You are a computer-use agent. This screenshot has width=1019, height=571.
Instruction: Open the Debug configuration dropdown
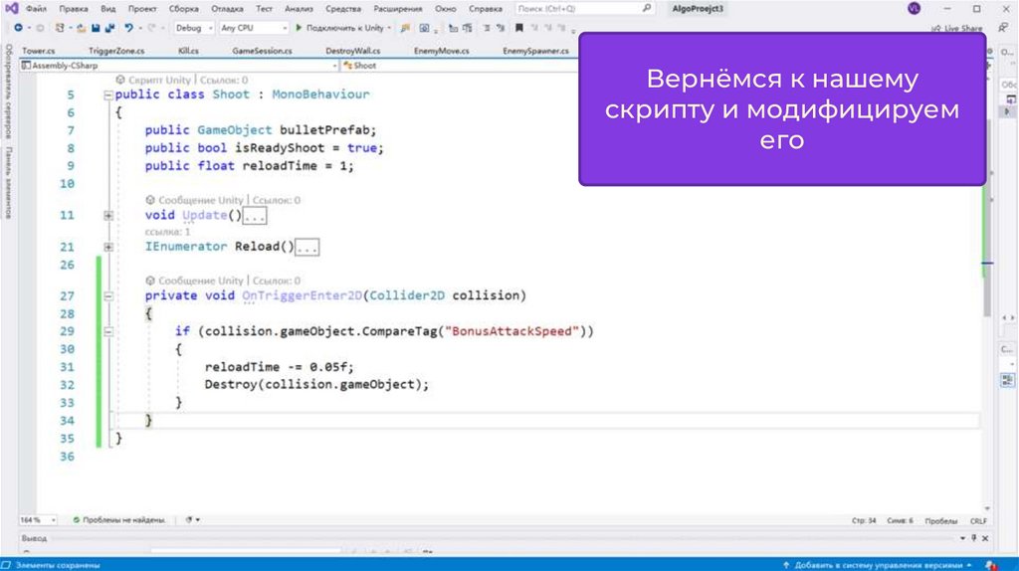[192, 28]
